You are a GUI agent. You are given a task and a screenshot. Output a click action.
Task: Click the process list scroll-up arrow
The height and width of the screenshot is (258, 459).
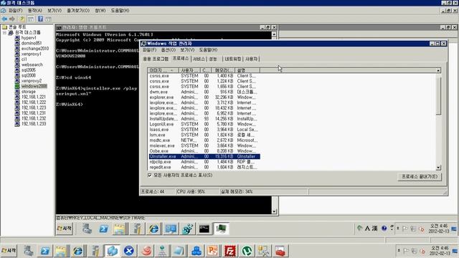438,70
